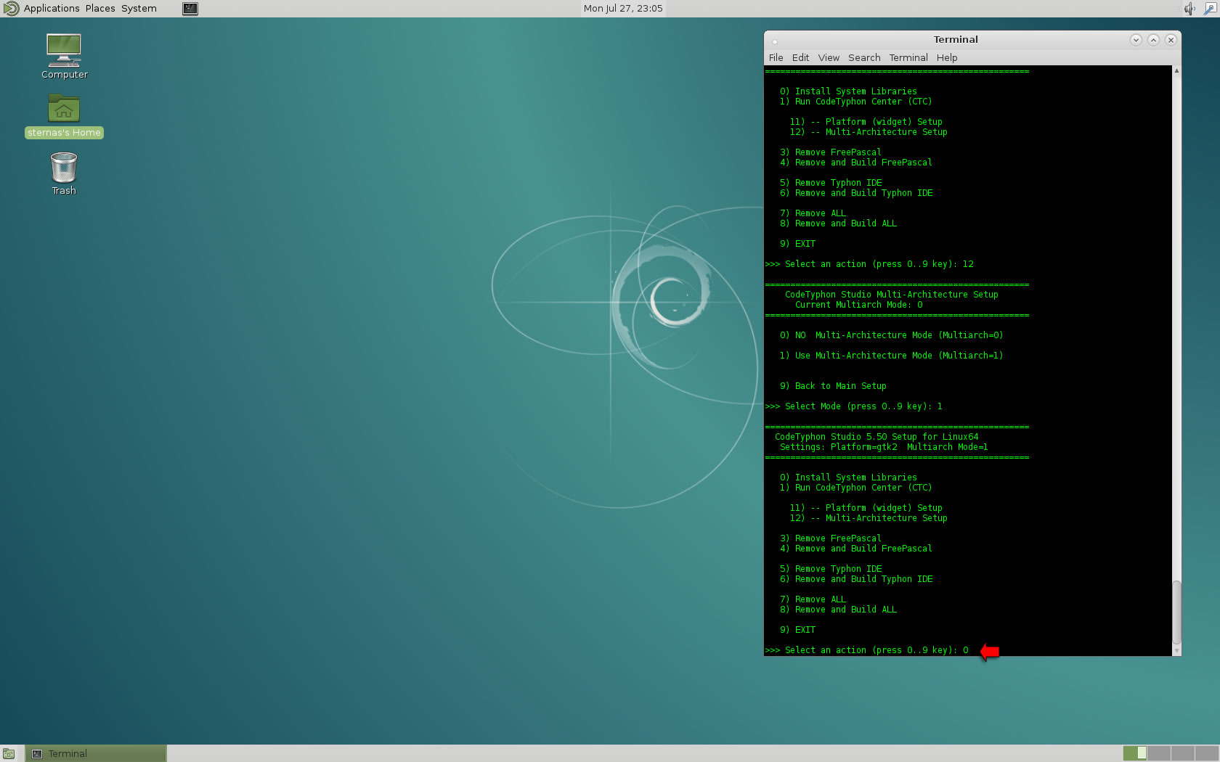The width and height of the screenshot is (1220, 762).
Task: Switch to the first workspace in switcher
Action: (x=1135, y=753)
